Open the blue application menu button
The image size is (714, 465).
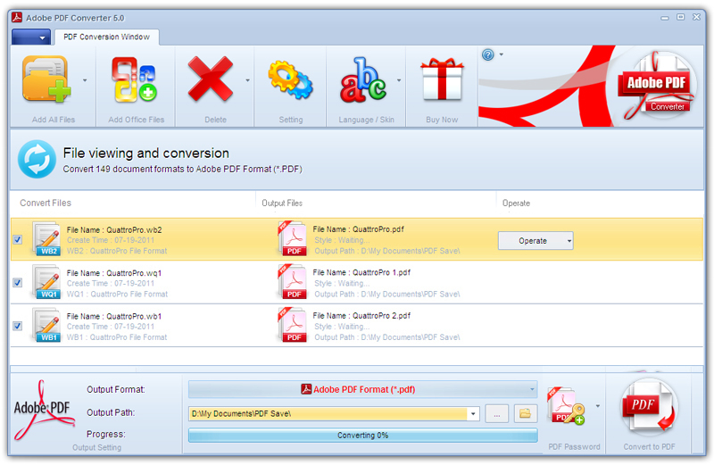31,37
